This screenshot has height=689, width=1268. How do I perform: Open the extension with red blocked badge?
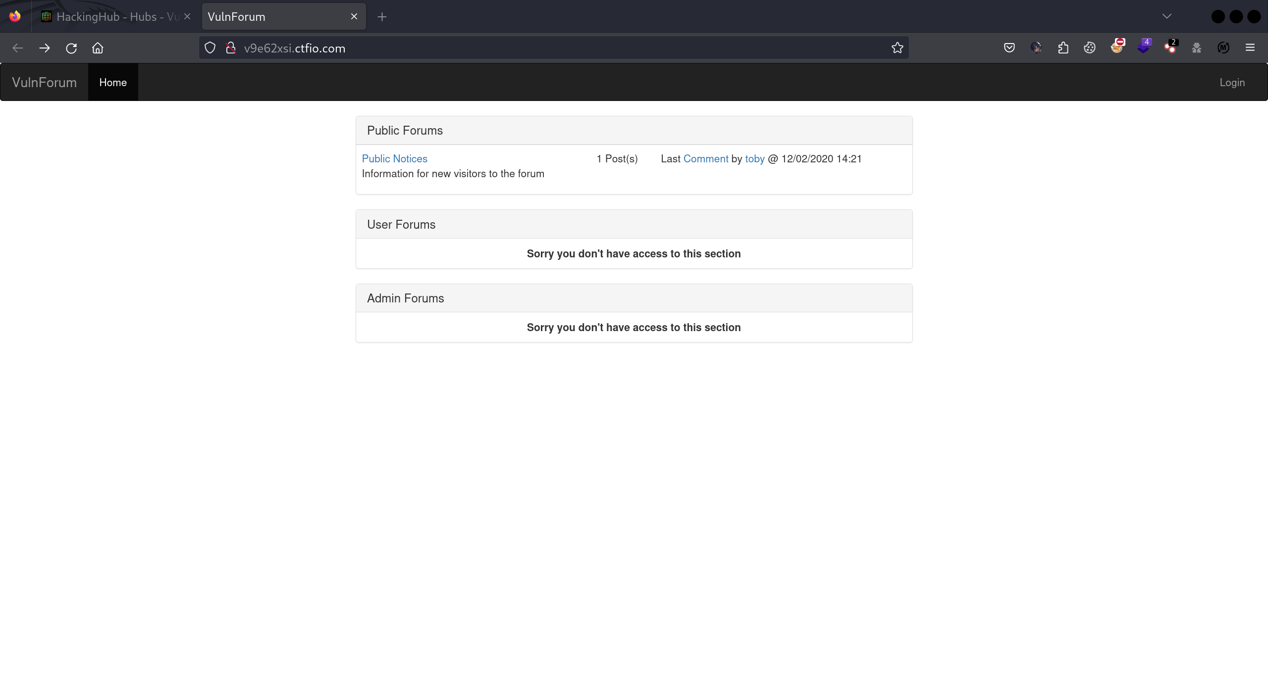(1117, 47)
